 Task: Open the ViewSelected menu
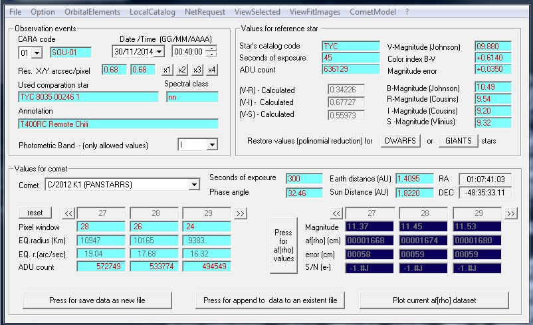(257, 12)
